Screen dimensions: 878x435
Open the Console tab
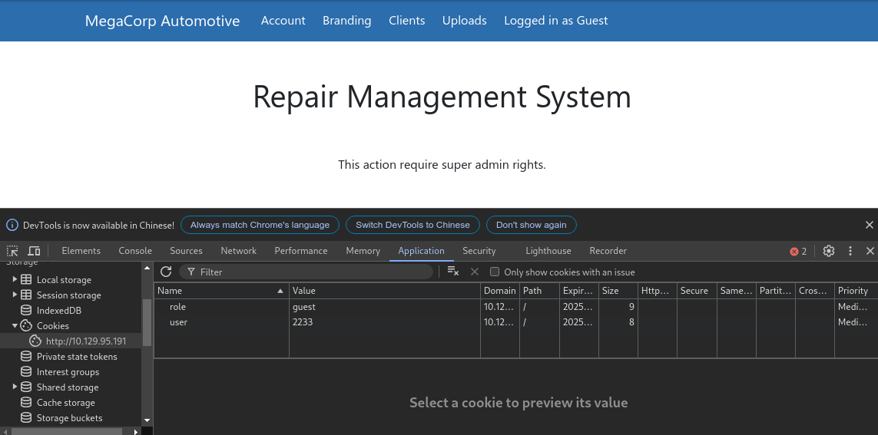135,251
